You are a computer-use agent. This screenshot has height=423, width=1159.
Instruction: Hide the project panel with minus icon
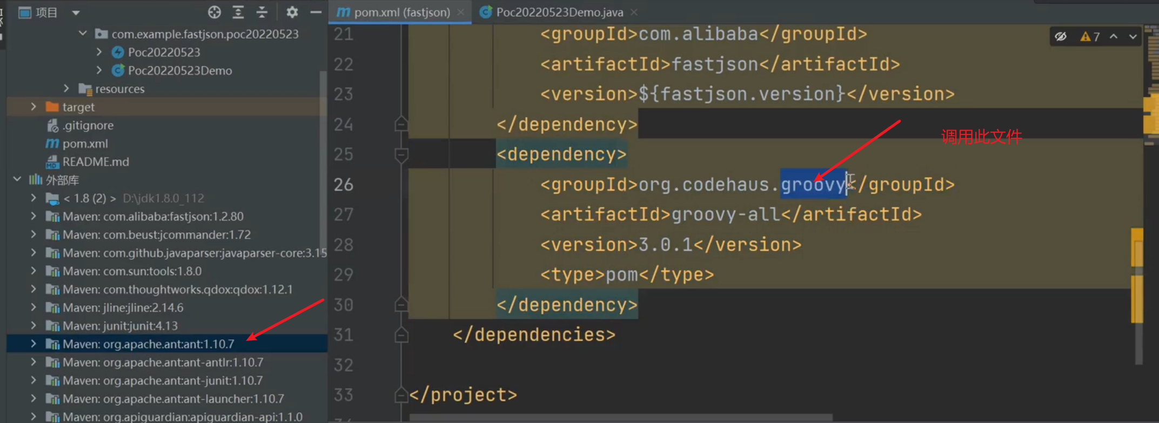[316, 12]
